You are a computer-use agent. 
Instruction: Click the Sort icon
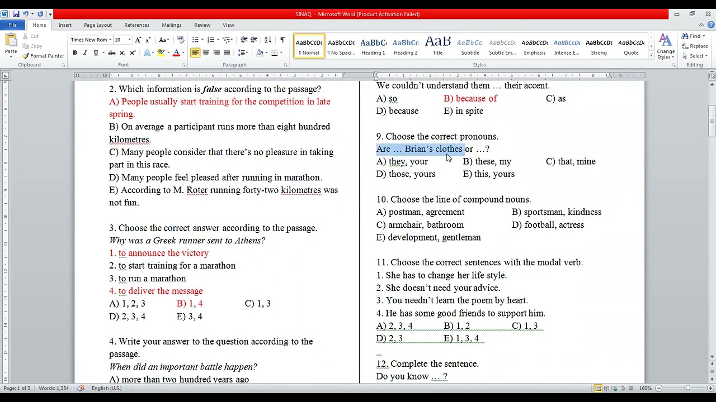pyautogui.click(x=268, y=40)
